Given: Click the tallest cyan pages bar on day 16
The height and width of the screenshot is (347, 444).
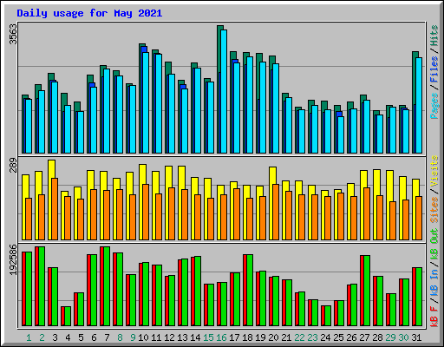Looking at the screenshot, I should (224, 91).
